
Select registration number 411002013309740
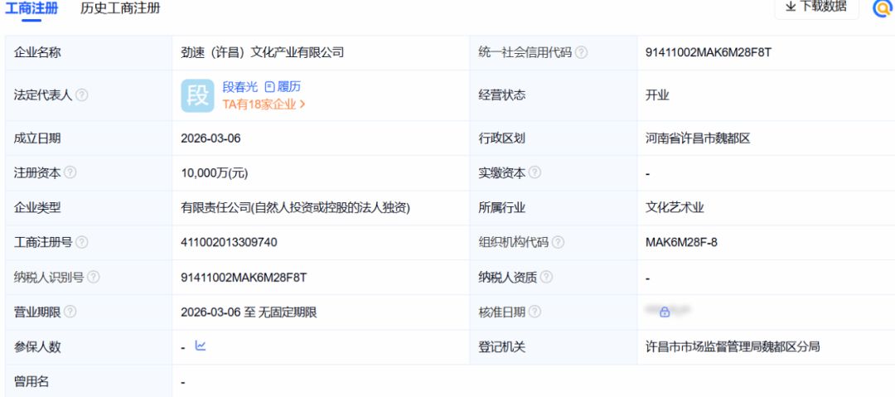229,242
